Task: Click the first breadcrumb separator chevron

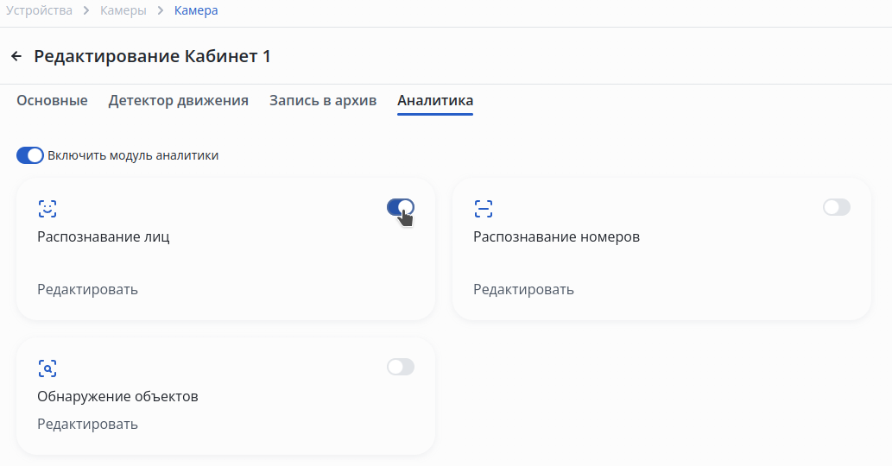Action: click(86, 11)
